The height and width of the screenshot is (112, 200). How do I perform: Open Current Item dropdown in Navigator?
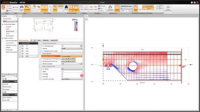tap(9, 21)
